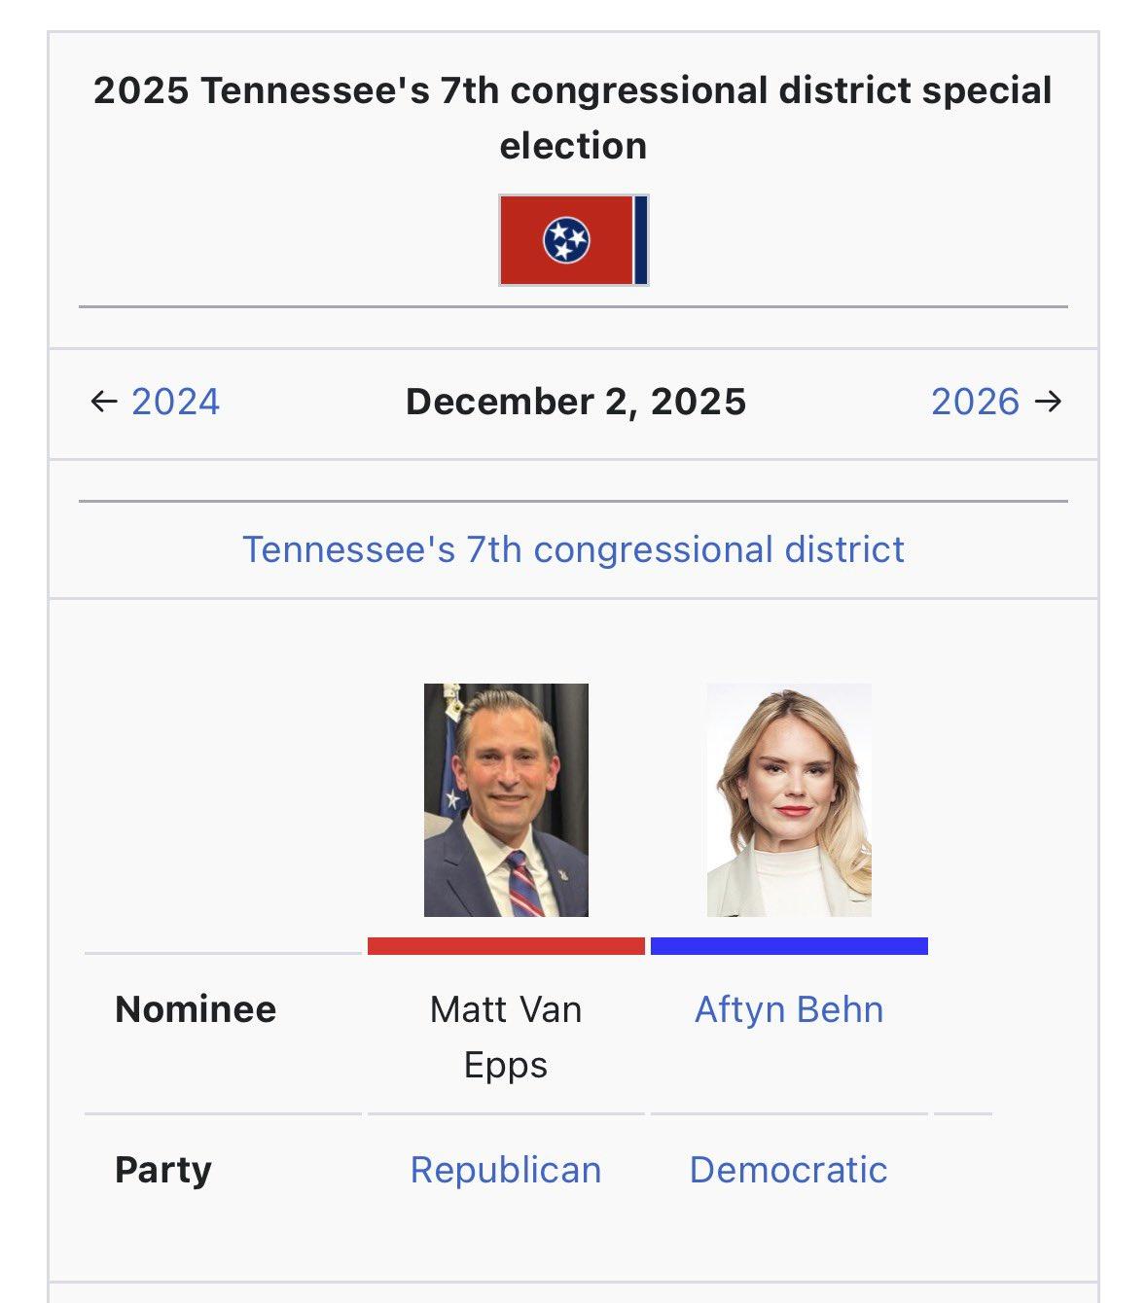This screenshot has width=1147, height=1303.
Task: Click the blue stripe on flag's edge
Action: pyautogui.click(x=641, y=239)
